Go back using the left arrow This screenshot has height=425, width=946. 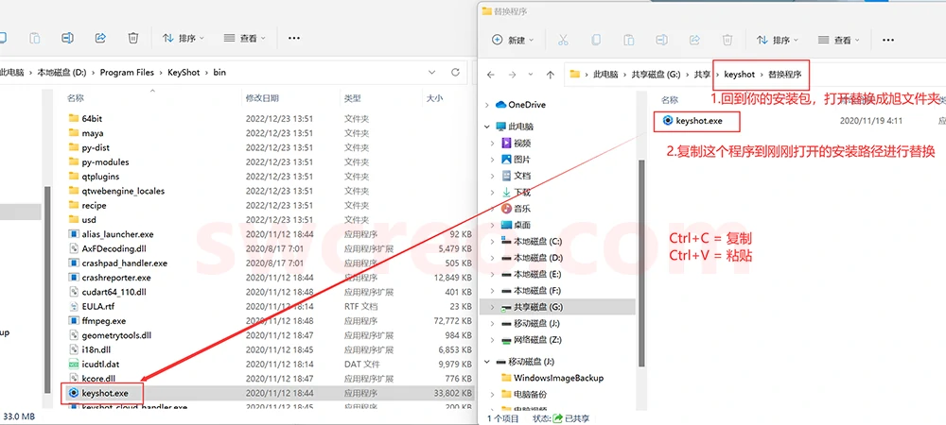tap(490, 75)
